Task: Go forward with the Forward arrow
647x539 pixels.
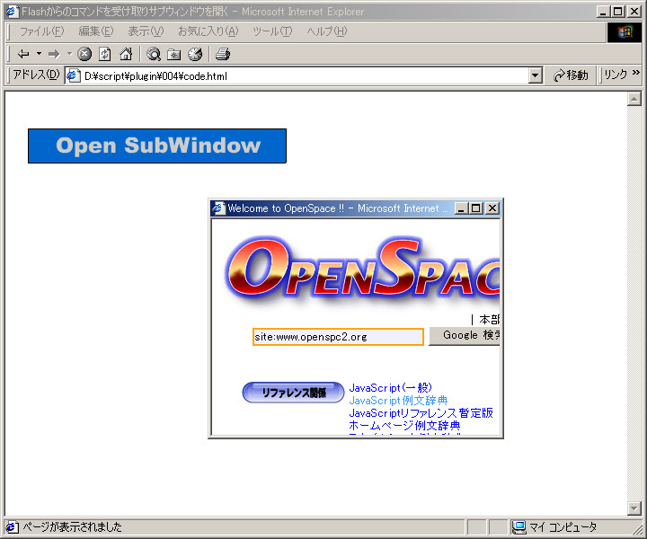Action: click(x=54, y=54)
